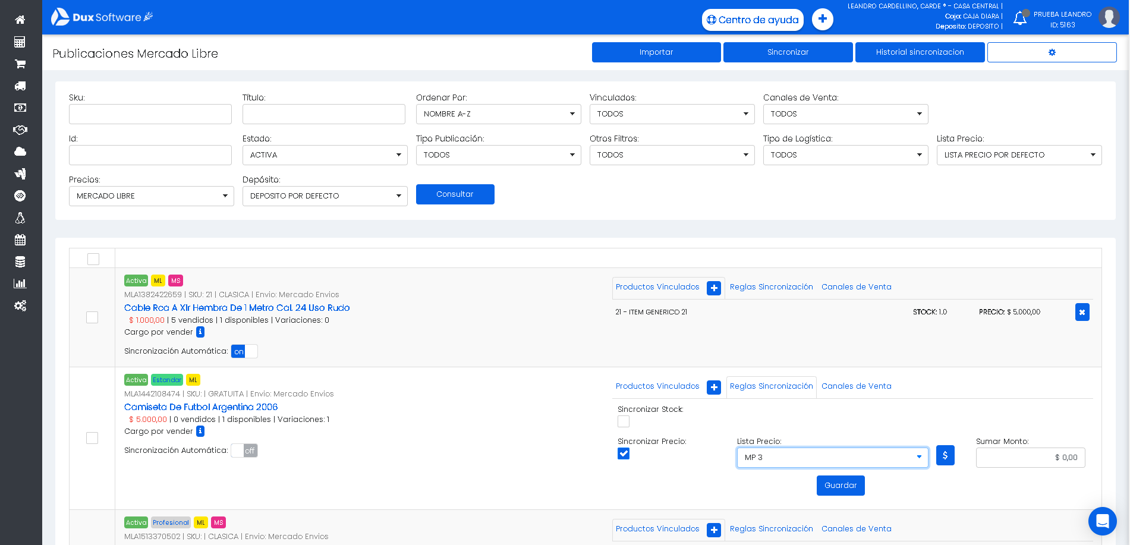The image size is (1130, 545).
Task: Turn on Sincronización Automática for Camiseta De Futbol
Action: pyautogui.click(x=244, y=451)
